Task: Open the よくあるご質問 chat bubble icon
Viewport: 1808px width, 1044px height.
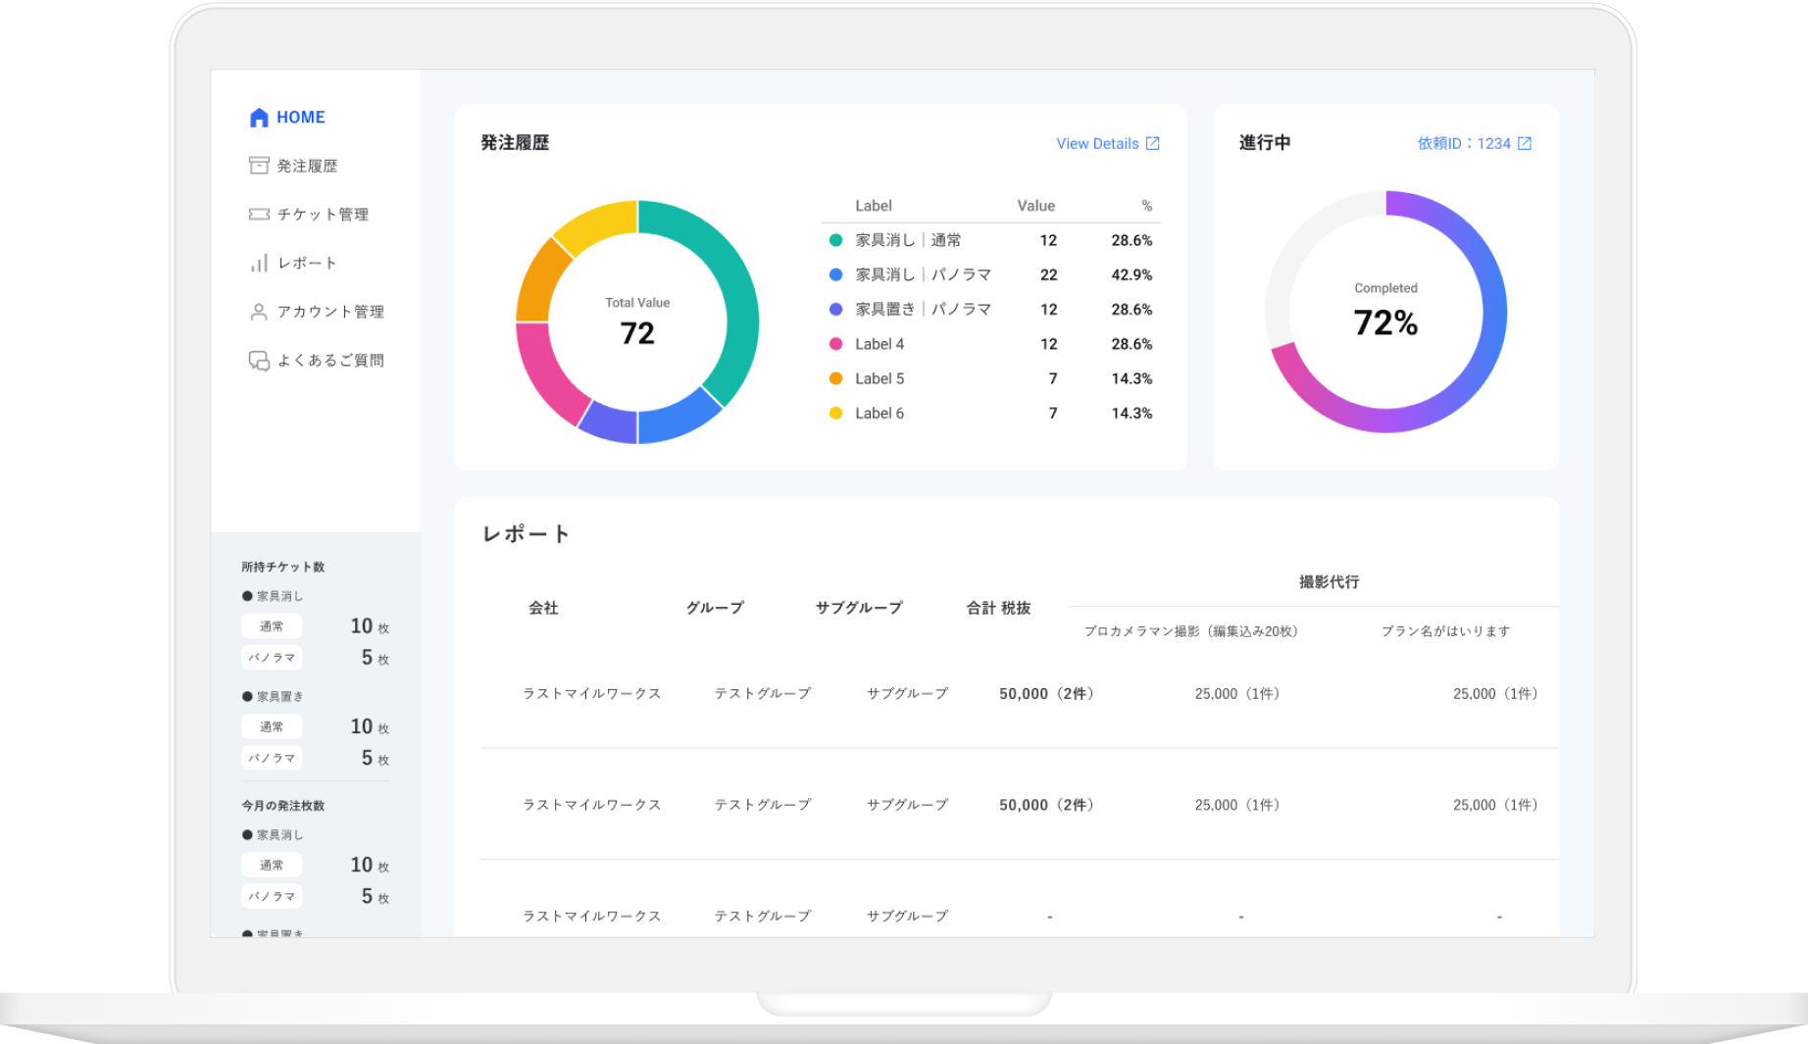Action: point(259,361)
